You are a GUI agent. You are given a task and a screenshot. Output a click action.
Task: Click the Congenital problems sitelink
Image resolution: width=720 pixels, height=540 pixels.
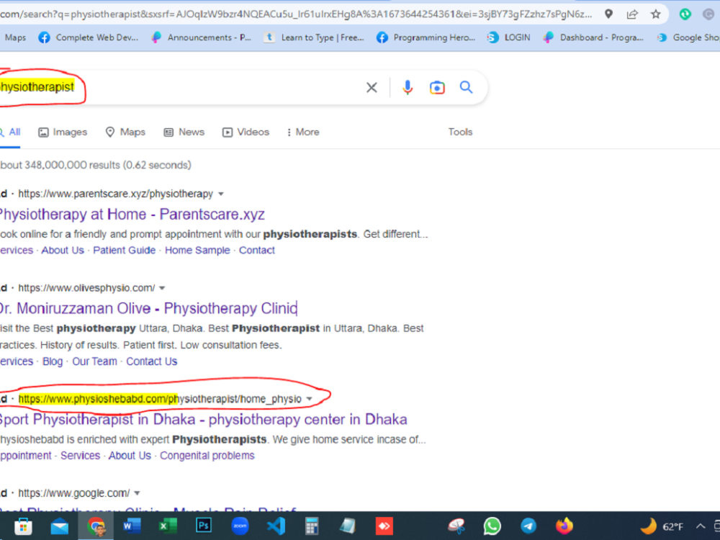point(207,456)
